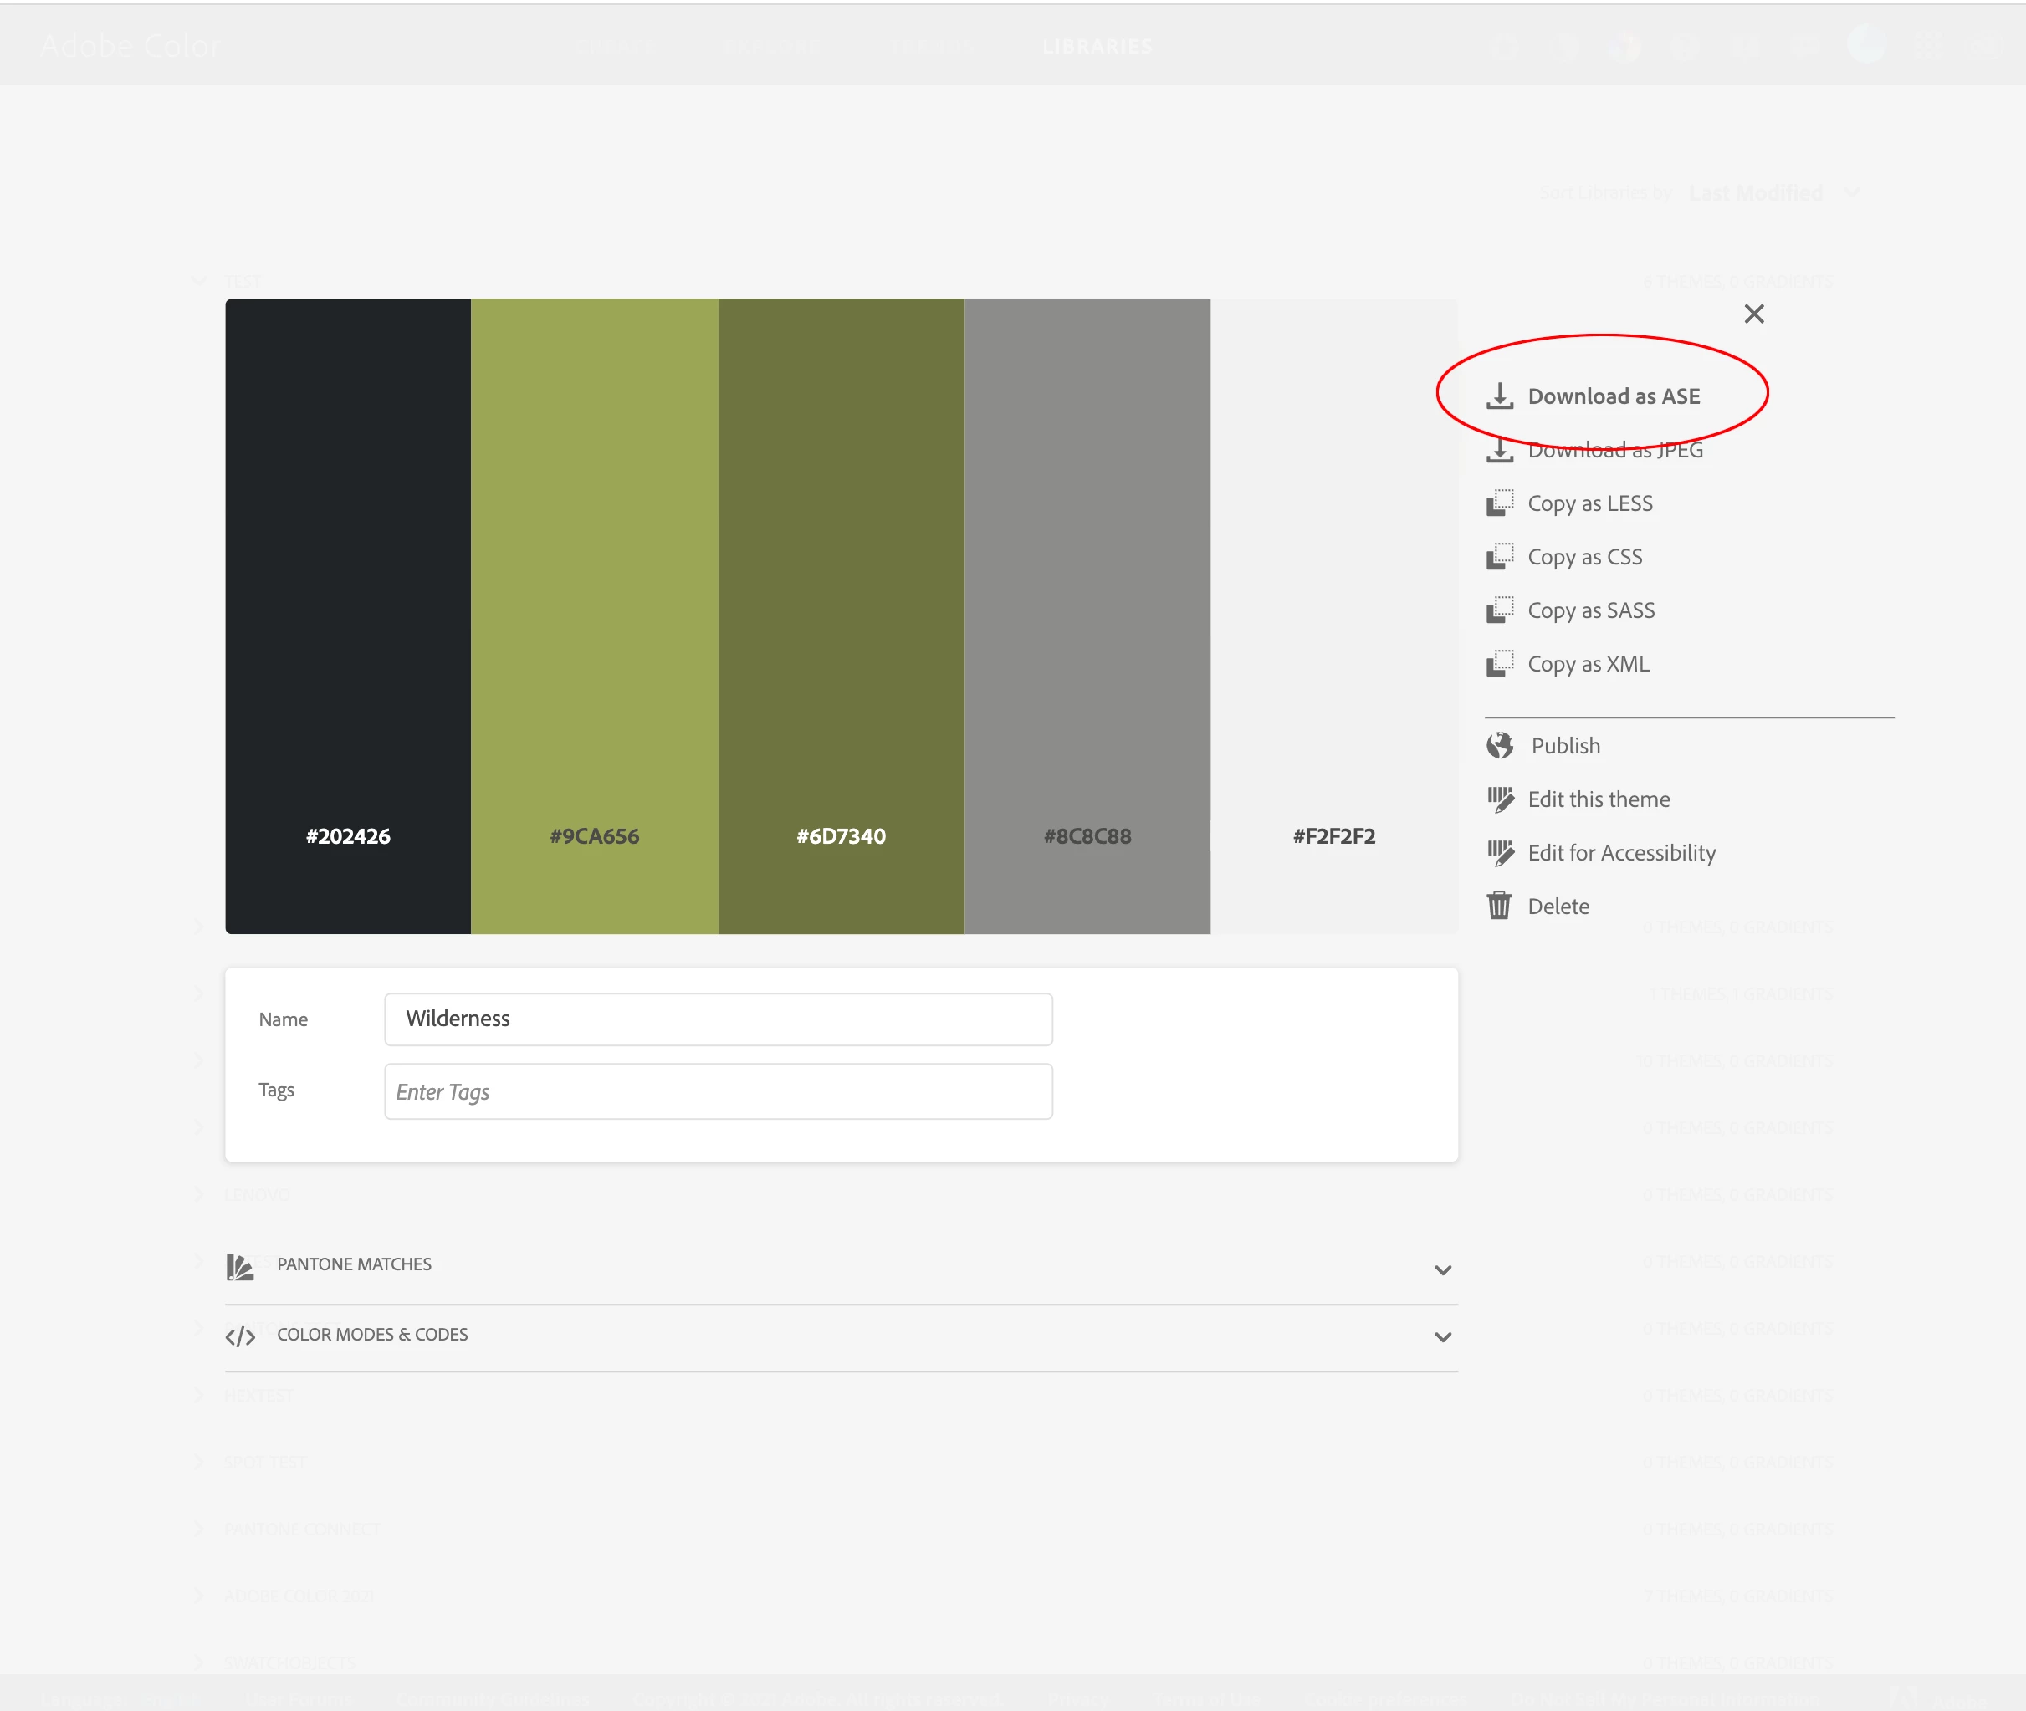2026x1711 pixels.
Task: Select the Libraries tab
Action: pos(1097,47)
